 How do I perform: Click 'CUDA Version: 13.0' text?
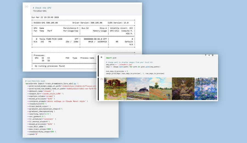pyautogui.click(x=118, y=23)
